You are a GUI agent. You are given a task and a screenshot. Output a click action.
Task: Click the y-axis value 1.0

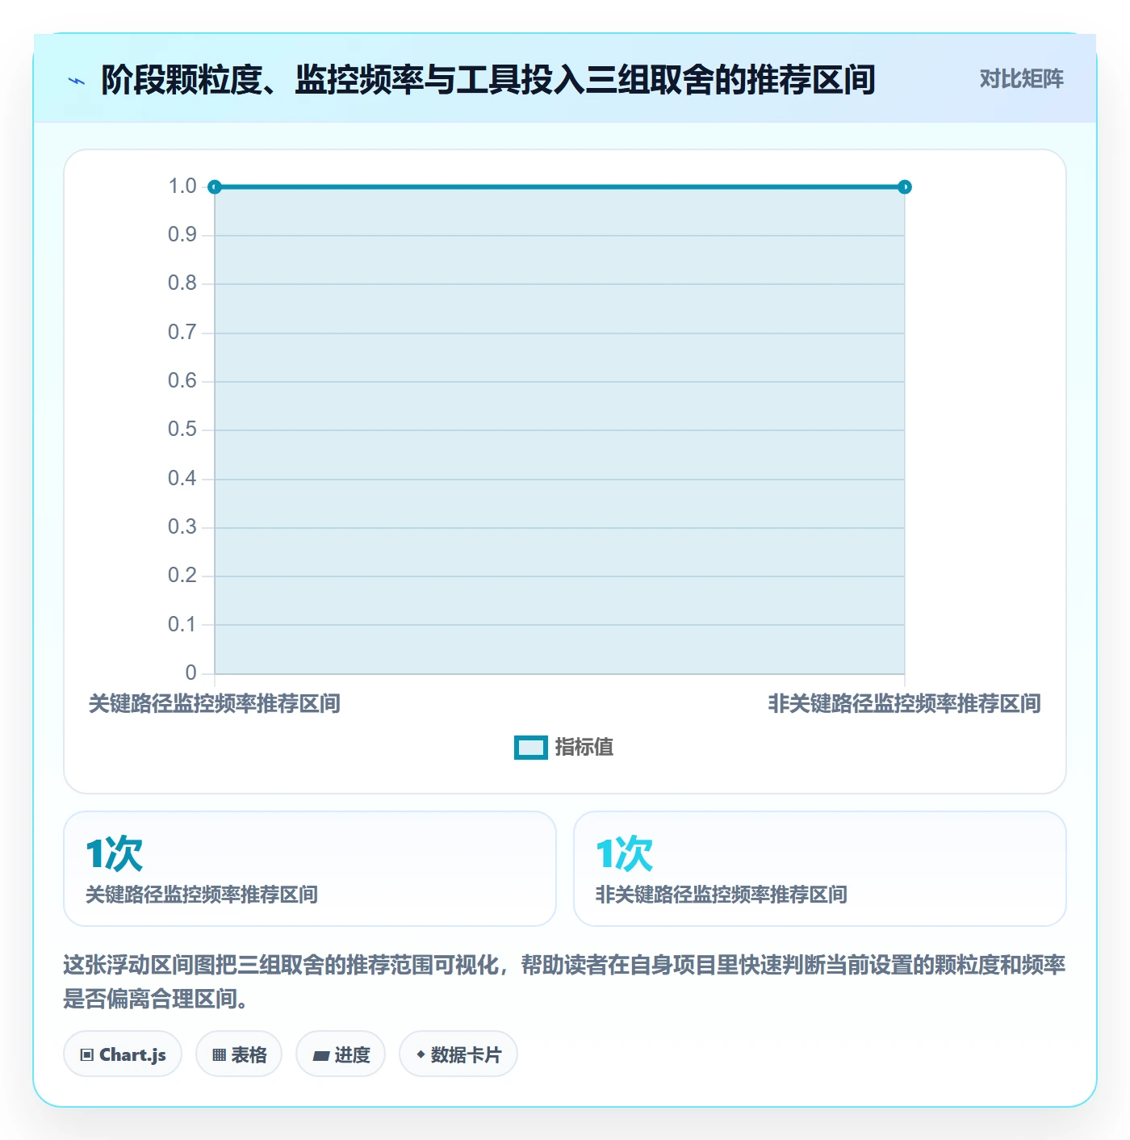182,187
